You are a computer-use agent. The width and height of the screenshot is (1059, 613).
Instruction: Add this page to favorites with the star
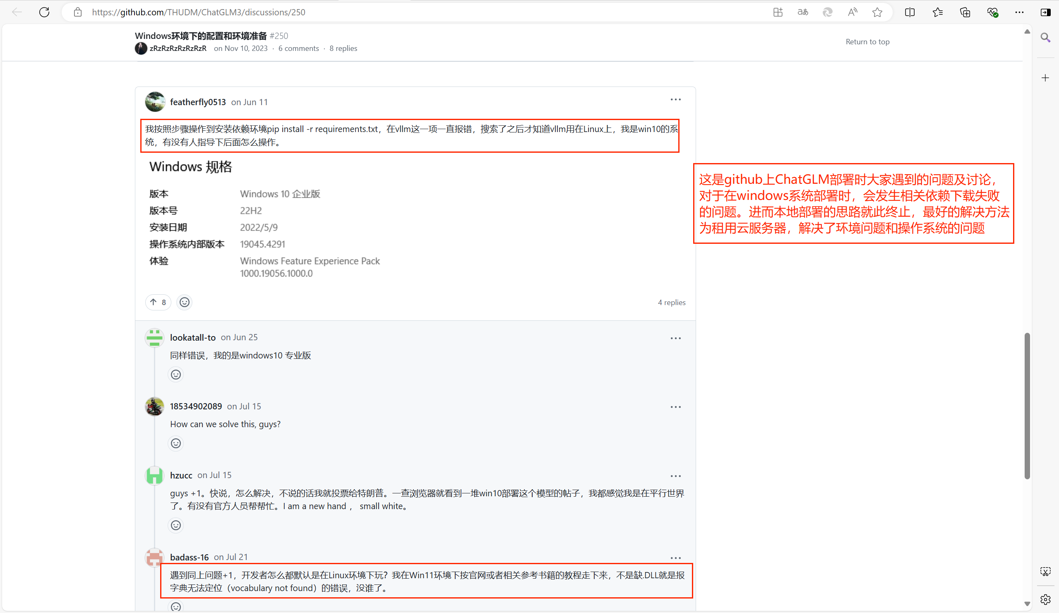coord(877,12)
